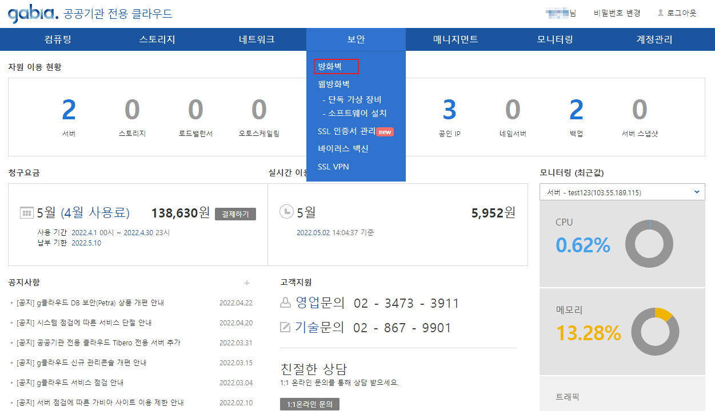Image resolution: width=715 pixels, height=411 pixels.
Task: Select 방화벽 in the security menu
Action: pos(330,67)
